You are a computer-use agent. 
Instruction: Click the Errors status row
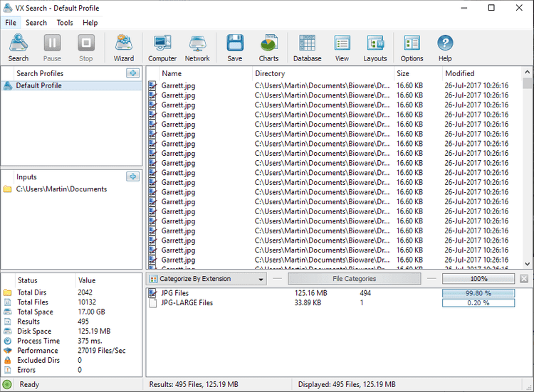click(x=71, y=370)
